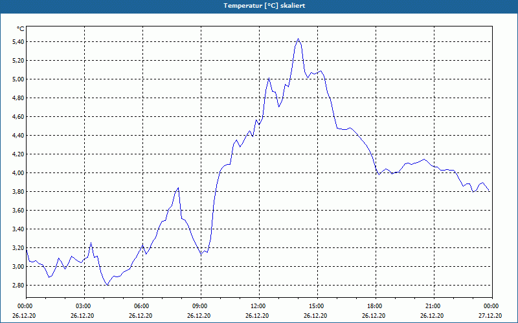Screen dimensions: 518x323
Task: Click the '00:00' time label dated 26.12.20
Action: pos(24,306)
